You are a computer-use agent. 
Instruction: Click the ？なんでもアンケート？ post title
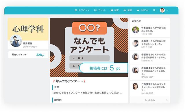[x=69, y=81]
